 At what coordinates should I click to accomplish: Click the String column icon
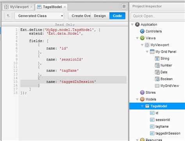point(157,59)
